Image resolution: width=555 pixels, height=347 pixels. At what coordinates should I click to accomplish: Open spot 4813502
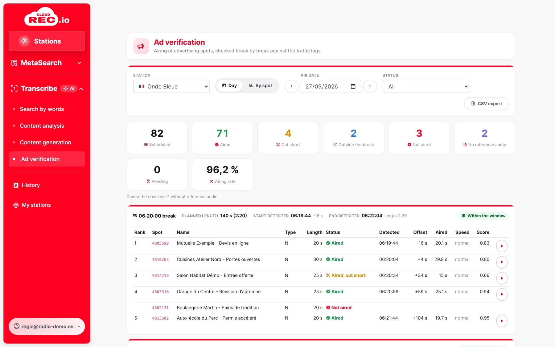[x=160, y=318]
